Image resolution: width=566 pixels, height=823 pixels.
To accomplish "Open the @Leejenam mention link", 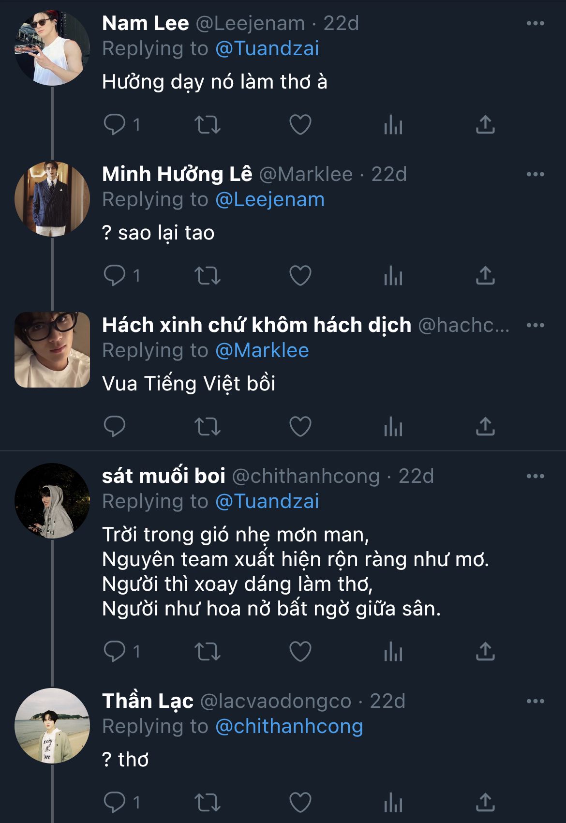I will pos(269,199).
